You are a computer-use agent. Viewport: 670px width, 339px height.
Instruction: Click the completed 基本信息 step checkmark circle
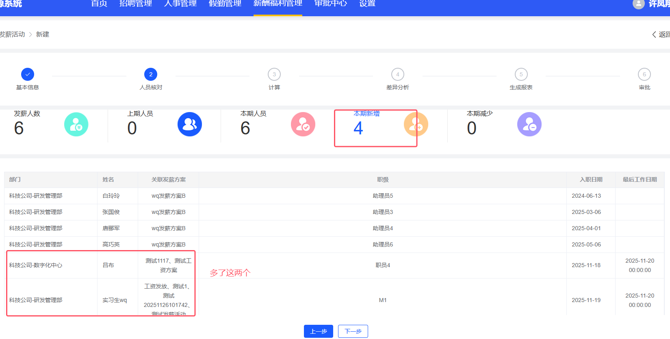28,74
